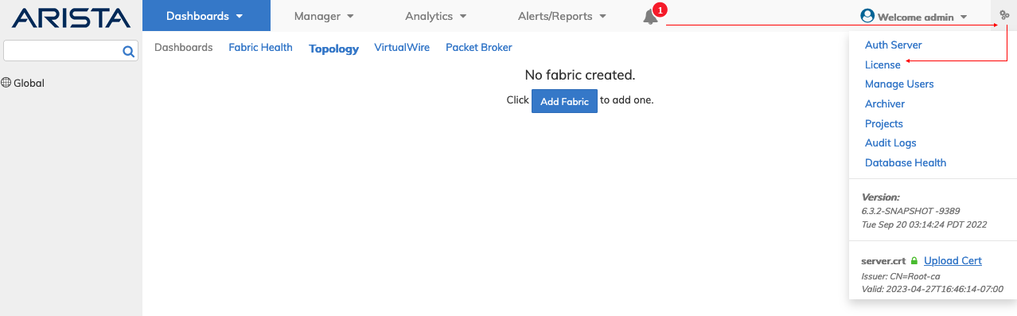
Task: Expand the Analytics menu
Action: pyautogui.click(x=435, y=16)
